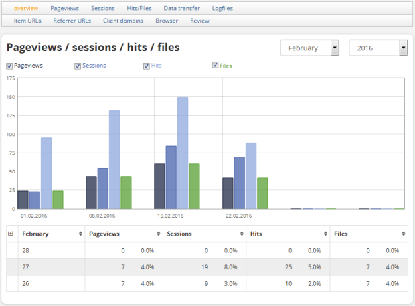Click sort arrows in Hits column header
415x306 pixels.
point(323,233)
